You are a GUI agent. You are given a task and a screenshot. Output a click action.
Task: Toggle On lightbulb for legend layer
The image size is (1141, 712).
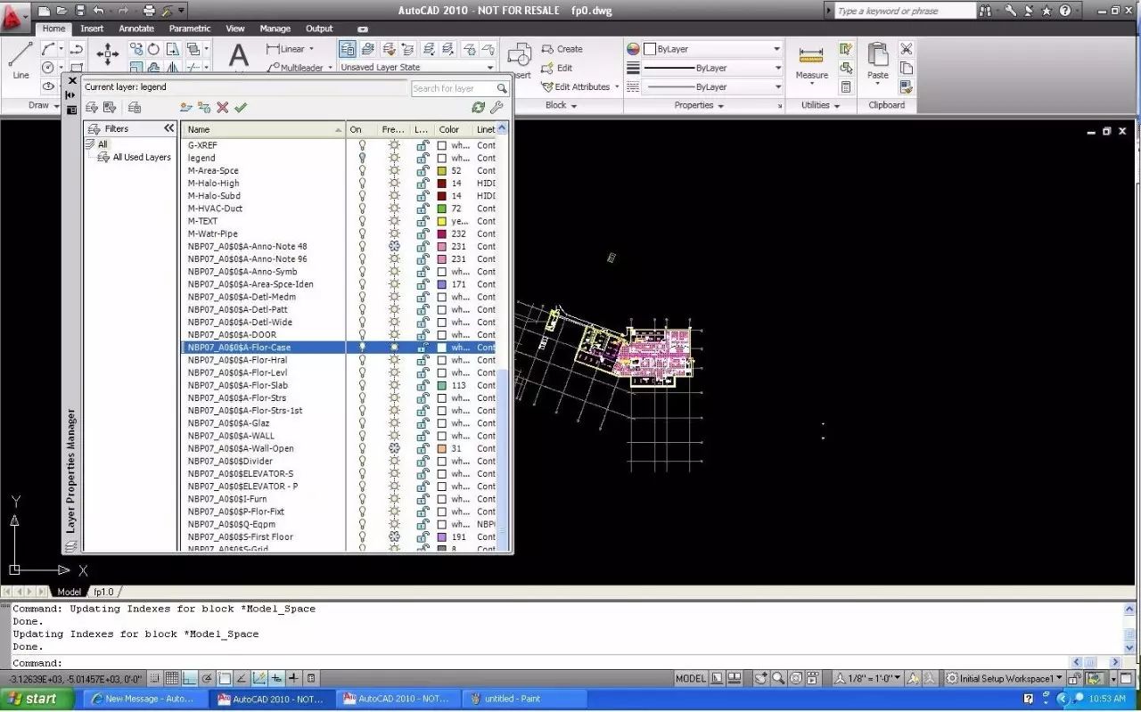point(362,158)
